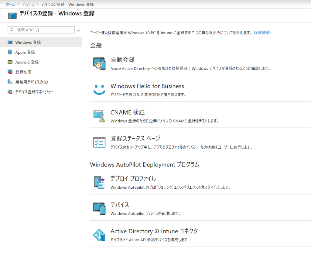Click the Windows Autopilot デバイスを管理します description
Viewport: 311px width, 261px height.
[145, 214]
